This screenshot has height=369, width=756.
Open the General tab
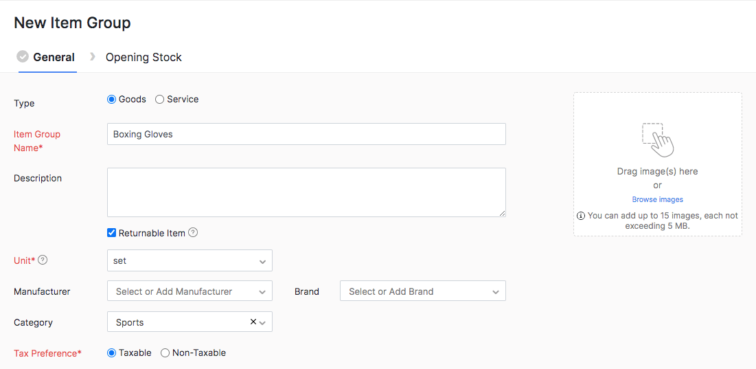[54, 57]
